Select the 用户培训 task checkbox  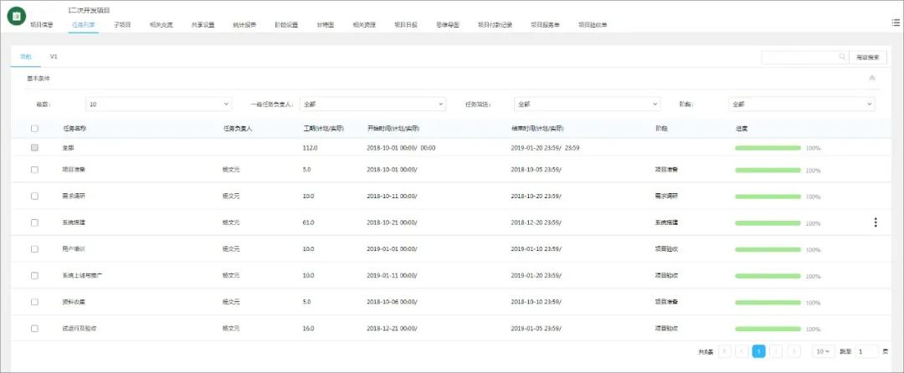point(34,249)
